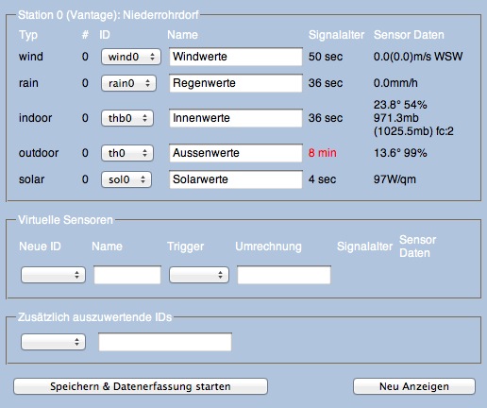Open the Neue ID dropdown in Virtuelle Sensoren
The image size is (487, 408).
coord(53,275)
